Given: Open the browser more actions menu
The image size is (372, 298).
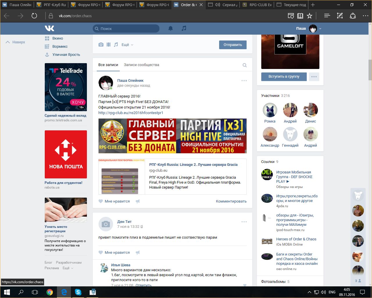Looking at the screenshot, I should point(366,16).
